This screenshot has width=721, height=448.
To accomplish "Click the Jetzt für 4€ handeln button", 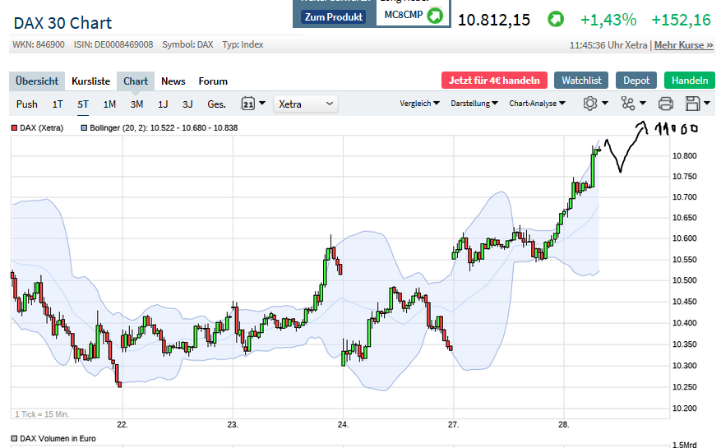I will [494, 80].
